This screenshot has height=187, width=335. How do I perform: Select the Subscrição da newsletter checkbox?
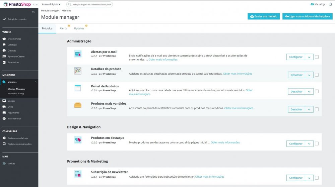(x=317, y=178)
